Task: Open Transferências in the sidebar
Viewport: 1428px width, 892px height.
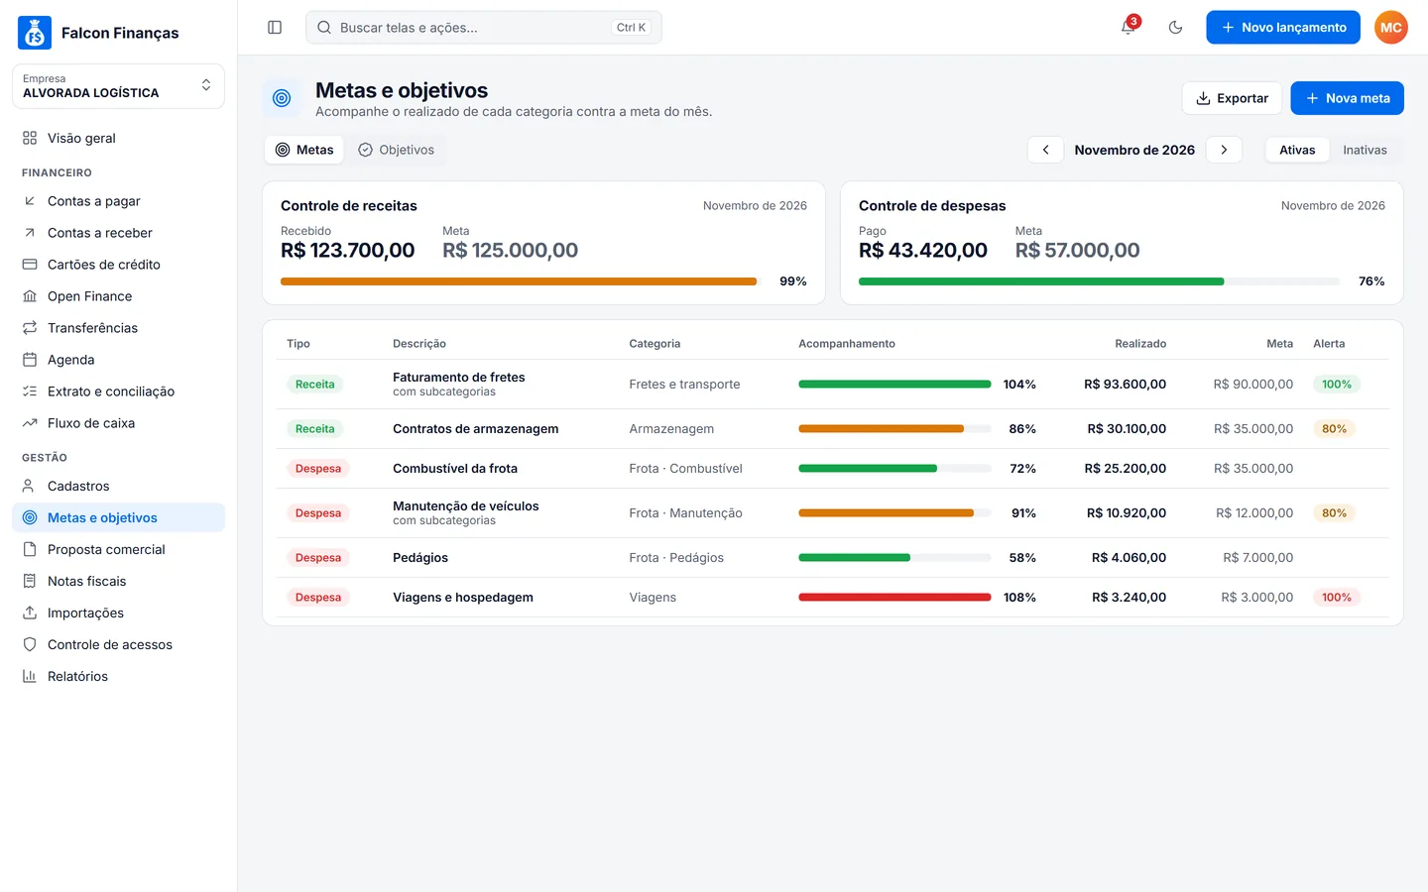Action: click(x=118, y=328)
